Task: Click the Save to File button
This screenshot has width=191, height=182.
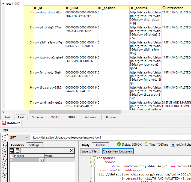Action: click(x=90, y=151)
